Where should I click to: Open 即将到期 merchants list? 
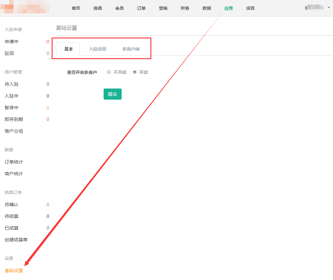(x=14, y=119)
